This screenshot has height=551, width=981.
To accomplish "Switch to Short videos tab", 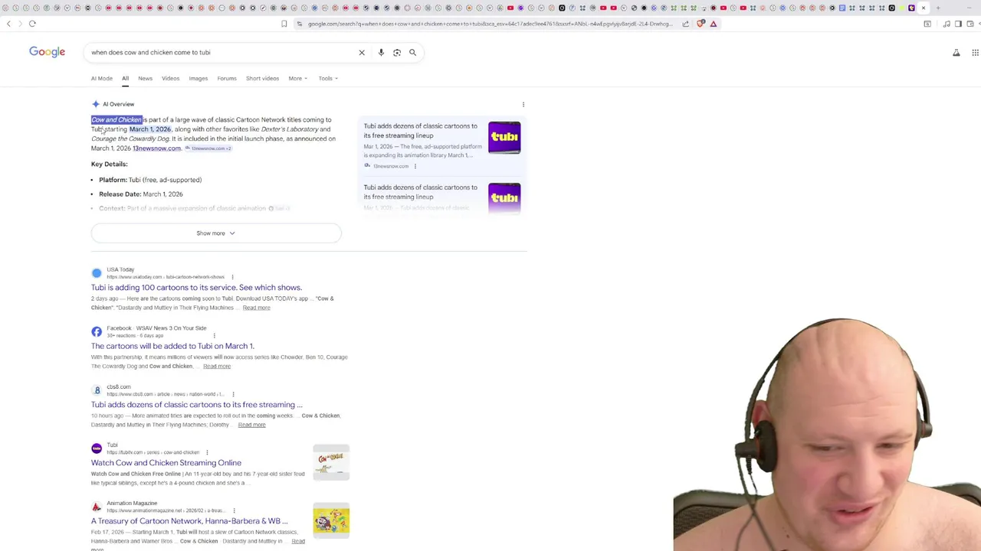I will [262, 78].
